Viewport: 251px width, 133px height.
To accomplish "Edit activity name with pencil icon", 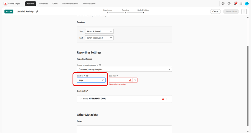I will tap(37, 11).
